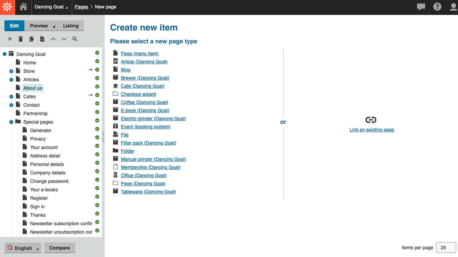Click Link an existing page
Image resolution: width=458 pixels, height=257 pixels.
(372, 130)
